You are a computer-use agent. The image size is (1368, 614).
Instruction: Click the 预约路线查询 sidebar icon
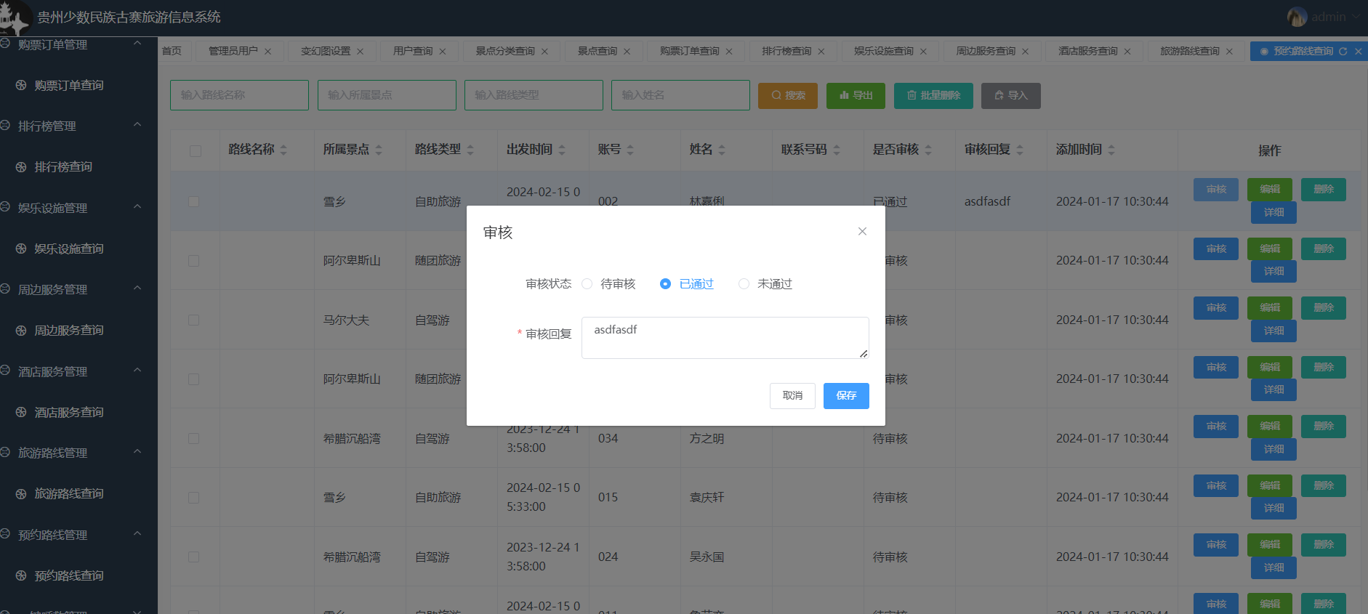point(21,576)
